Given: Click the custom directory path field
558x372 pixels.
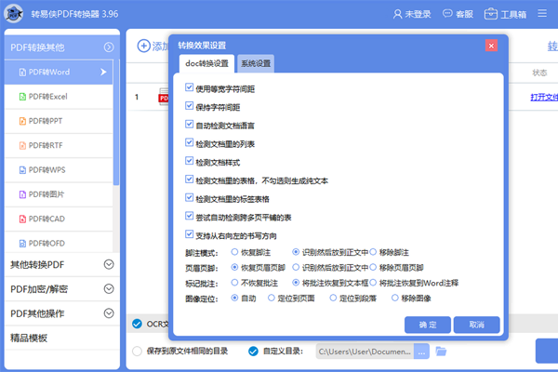Looking at the screenshot, I should [x=365, y=351].
